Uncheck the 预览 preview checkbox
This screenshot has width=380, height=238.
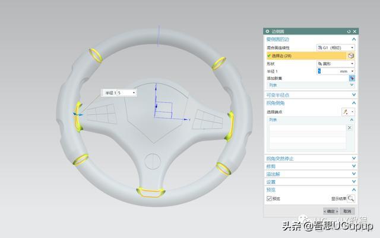pos(269,198)
